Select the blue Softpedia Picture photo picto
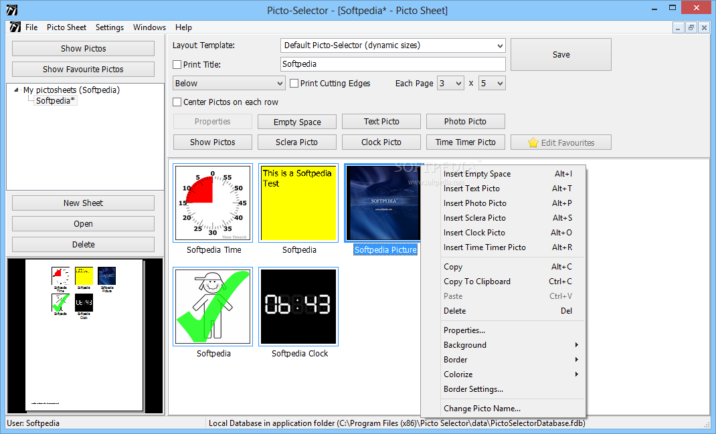716x434 pixels. 383,203
